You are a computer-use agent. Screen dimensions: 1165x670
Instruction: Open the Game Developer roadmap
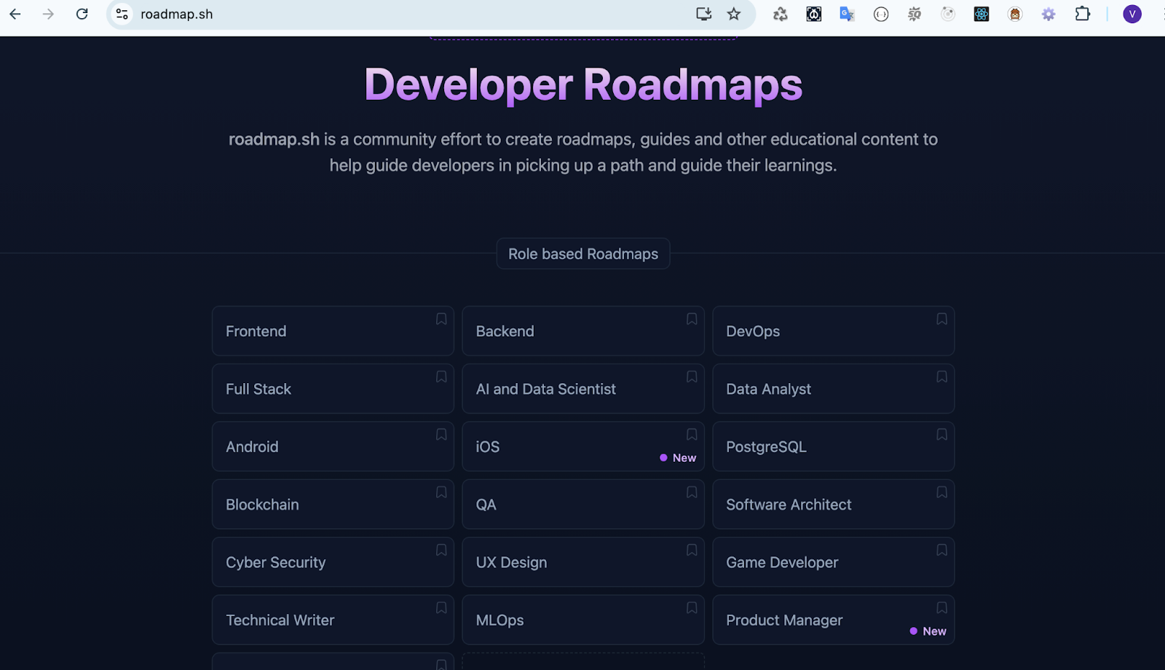pos(834,562)
